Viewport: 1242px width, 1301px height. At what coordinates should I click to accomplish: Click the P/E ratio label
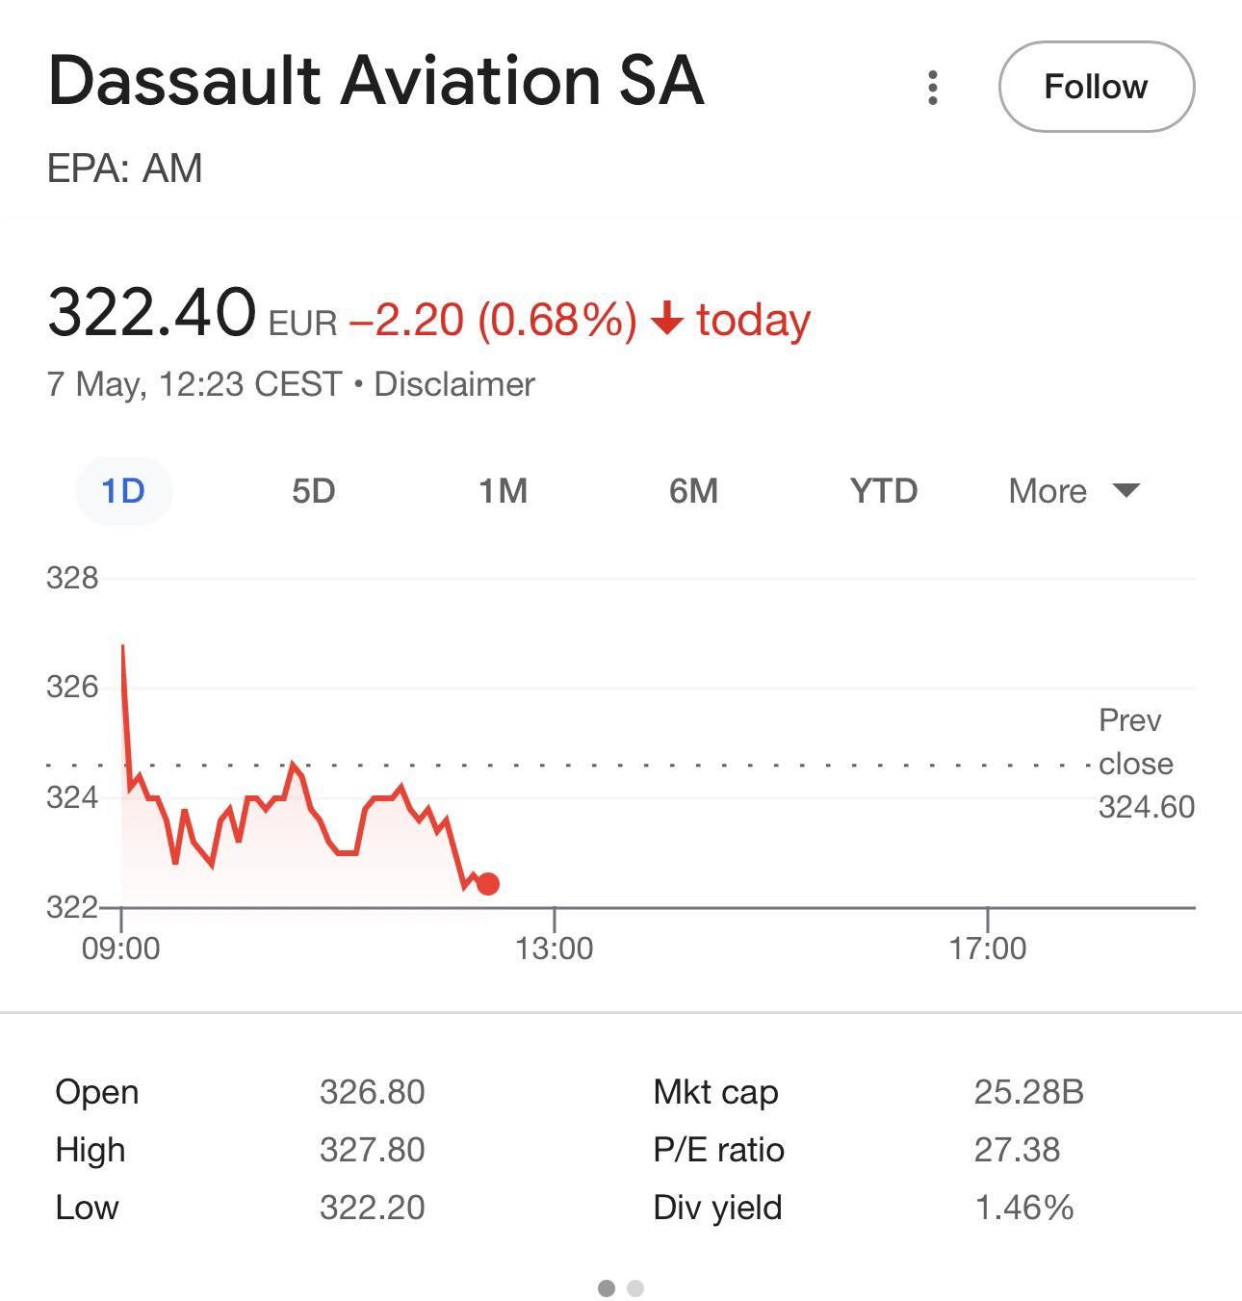[x=718, y=1150]
